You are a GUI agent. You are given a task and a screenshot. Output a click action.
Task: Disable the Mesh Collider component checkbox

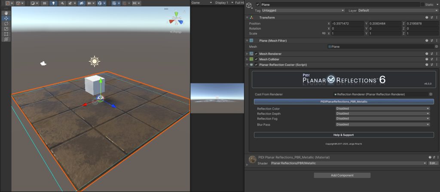[256, 59]
